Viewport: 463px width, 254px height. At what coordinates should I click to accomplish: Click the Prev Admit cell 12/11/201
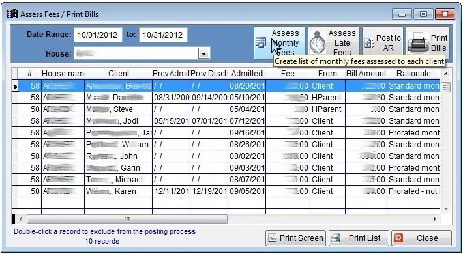[x=172, y=191]
